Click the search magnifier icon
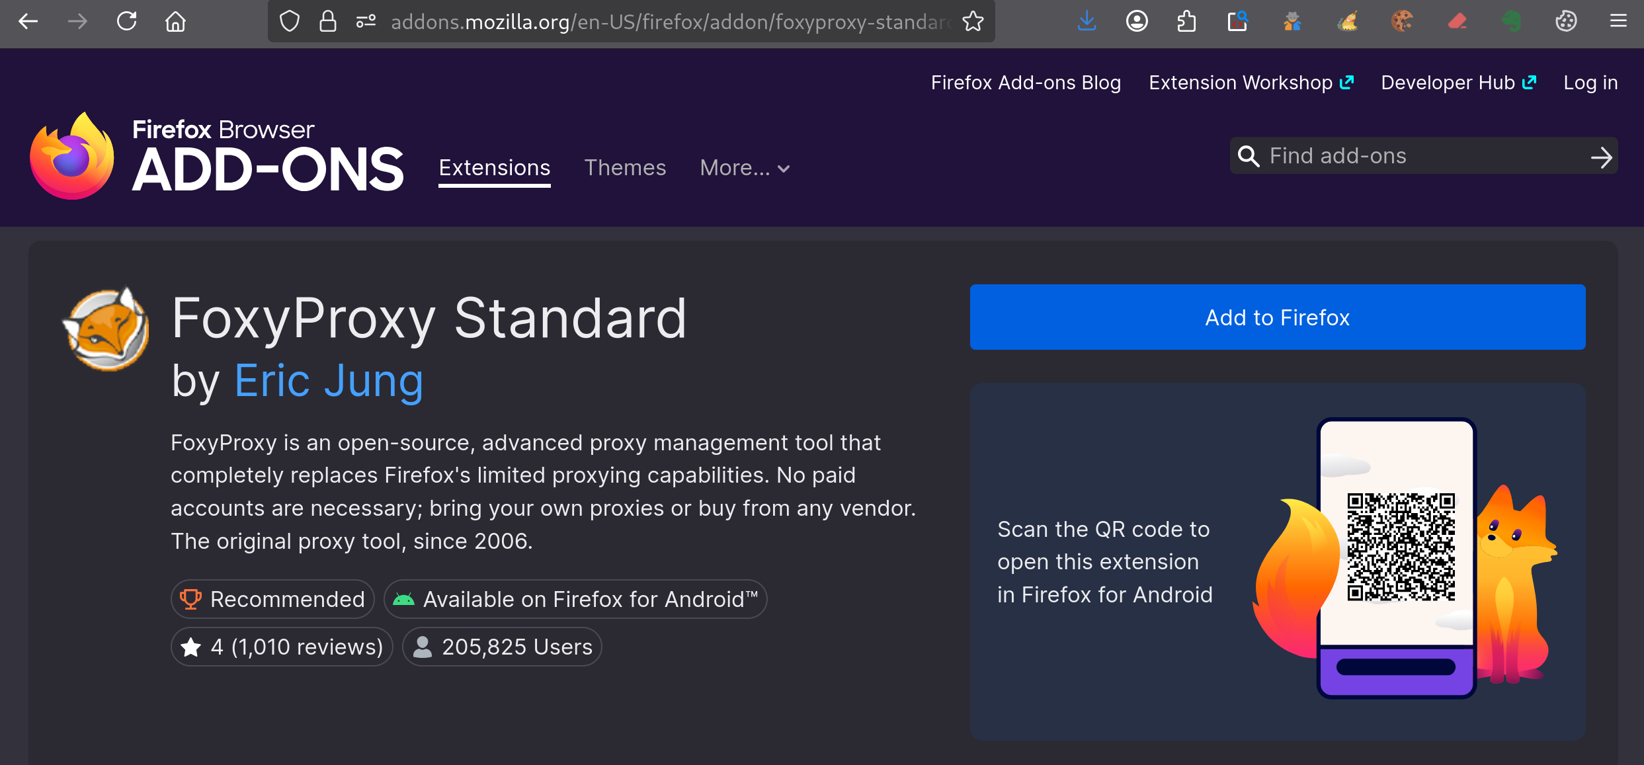Screen dimensions: 1644x765 point(1249,156)
